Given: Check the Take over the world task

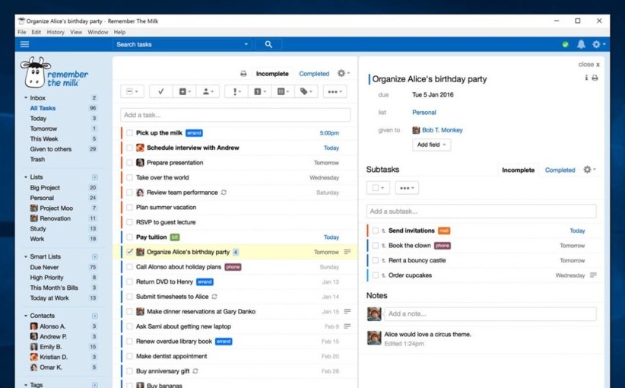Looking at the screenshot, I should (129, 177).
